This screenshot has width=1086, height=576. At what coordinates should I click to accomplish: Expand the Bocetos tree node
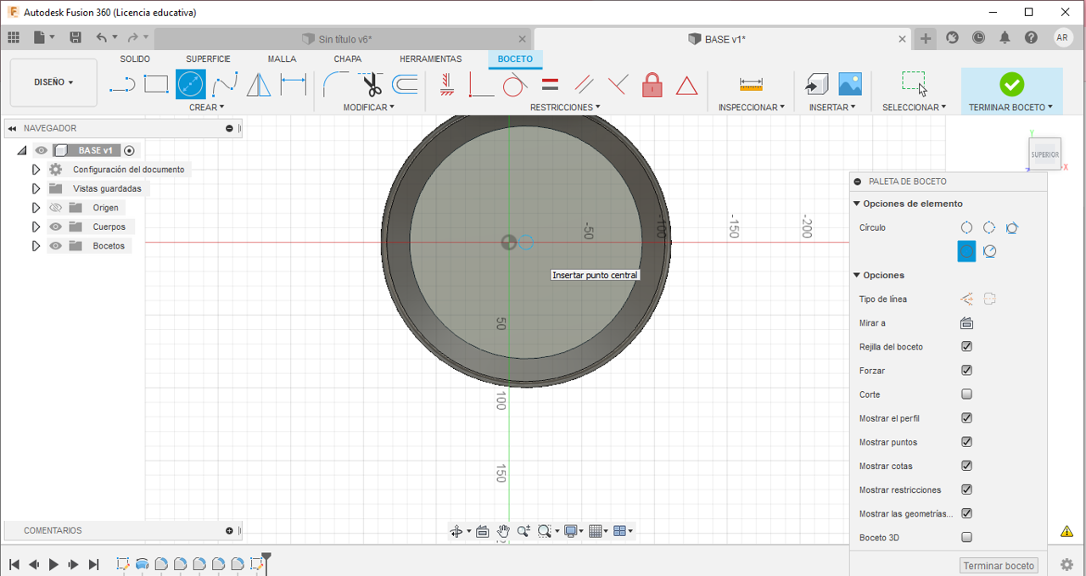tap(36, 246)
